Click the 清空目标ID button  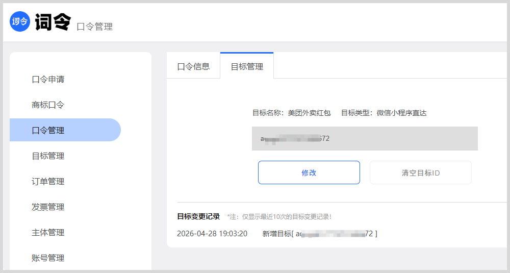click(x=421, y=172)
